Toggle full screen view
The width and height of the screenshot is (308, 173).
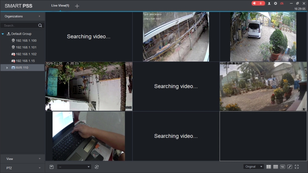[296, 167]
